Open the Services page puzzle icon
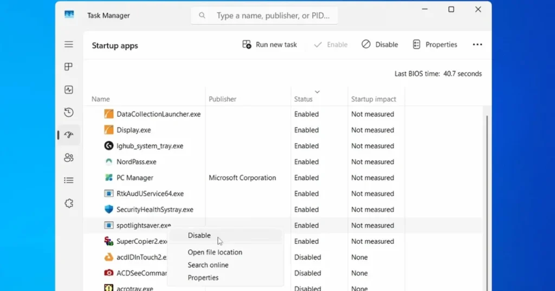This screenshot has width=555, height=291. click(69, 203)
